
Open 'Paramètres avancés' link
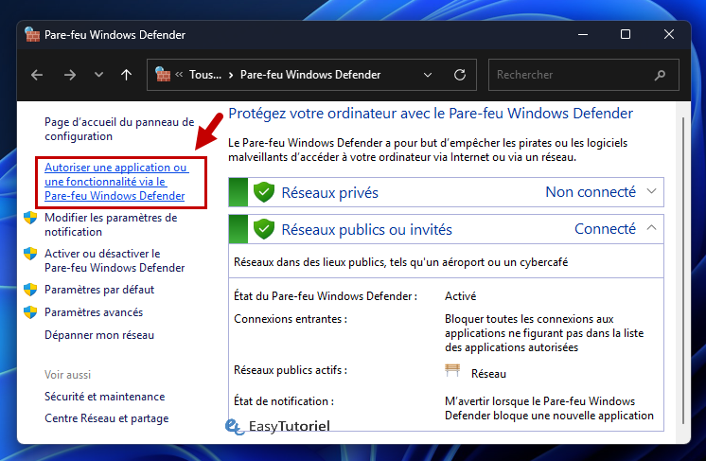94,312
